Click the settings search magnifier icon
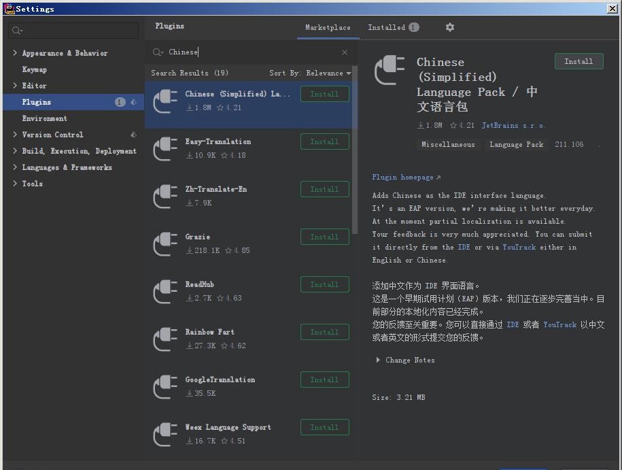This screenshot has width=622, height=470. (17, 31)
